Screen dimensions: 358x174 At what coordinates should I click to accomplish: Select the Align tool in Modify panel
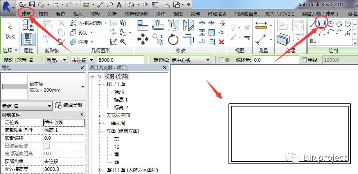pos(142,25)
